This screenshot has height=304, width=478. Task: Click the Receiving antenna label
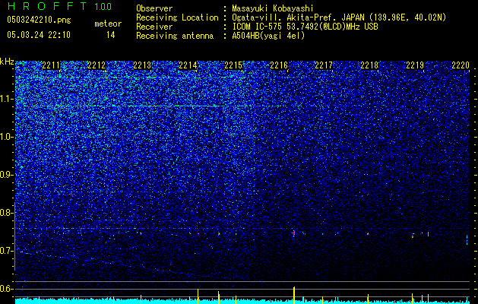175,36
